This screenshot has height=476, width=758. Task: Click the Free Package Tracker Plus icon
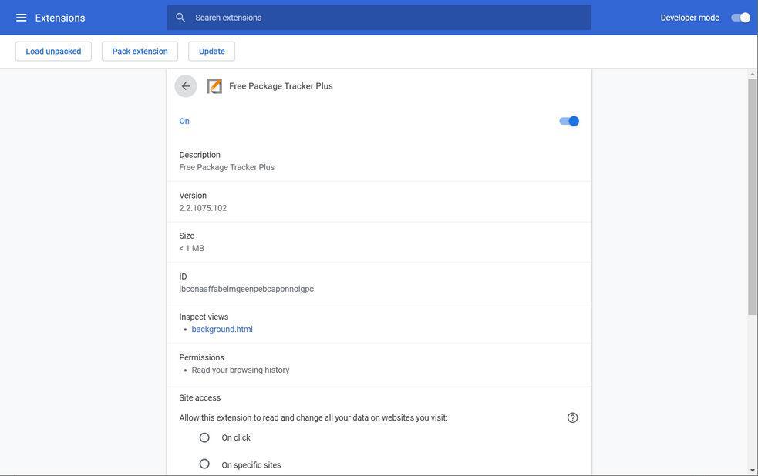coord(214,86)
